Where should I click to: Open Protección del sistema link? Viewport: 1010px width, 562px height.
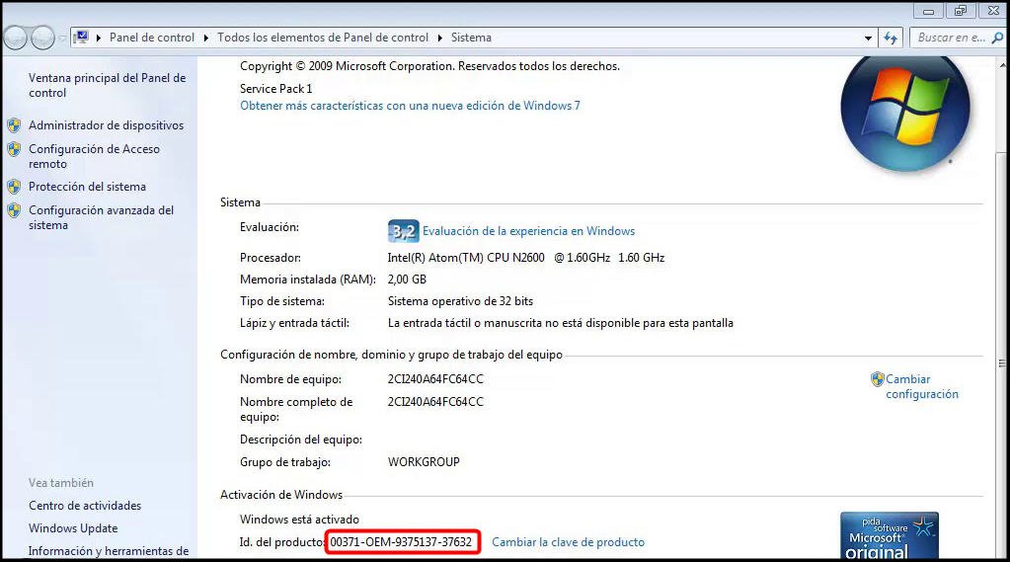[x=87, y=187]
